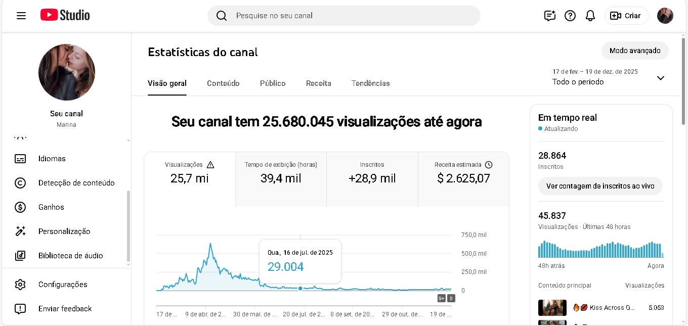688x326 pixels.
Task: Click the Criar button
Action: point(626,16)
